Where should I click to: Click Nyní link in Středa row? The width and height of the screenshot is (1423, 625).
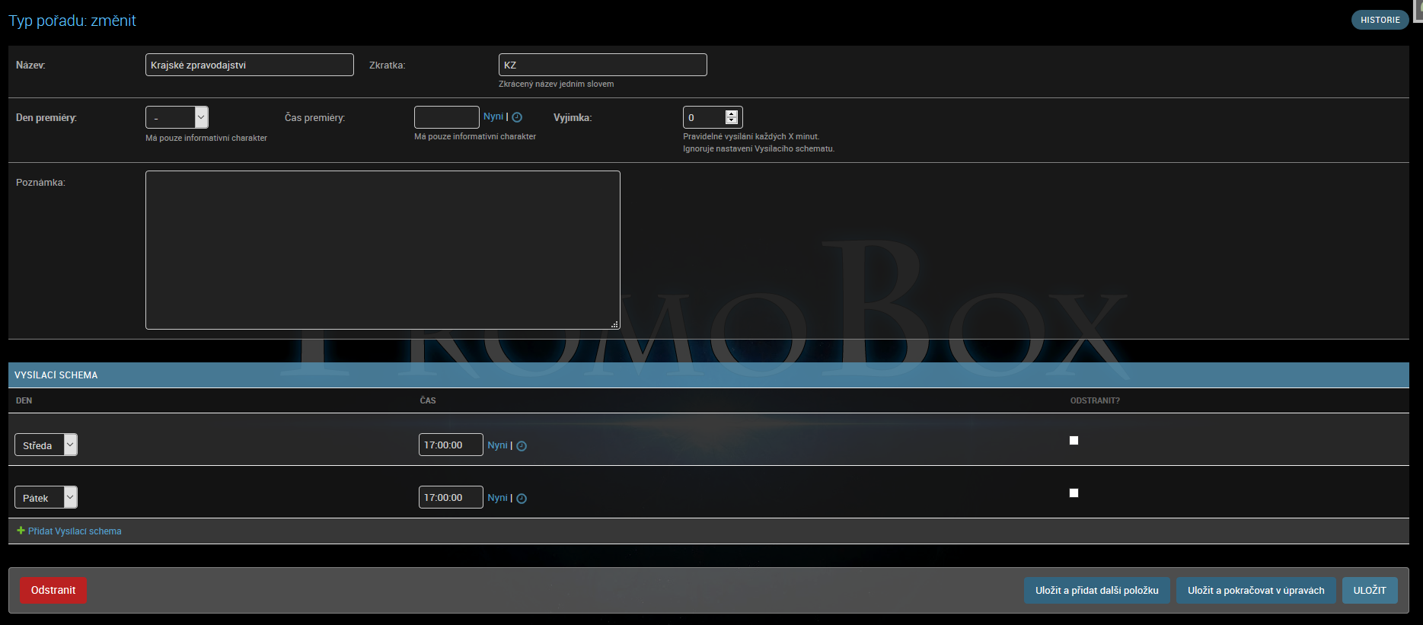pos(497,445)
